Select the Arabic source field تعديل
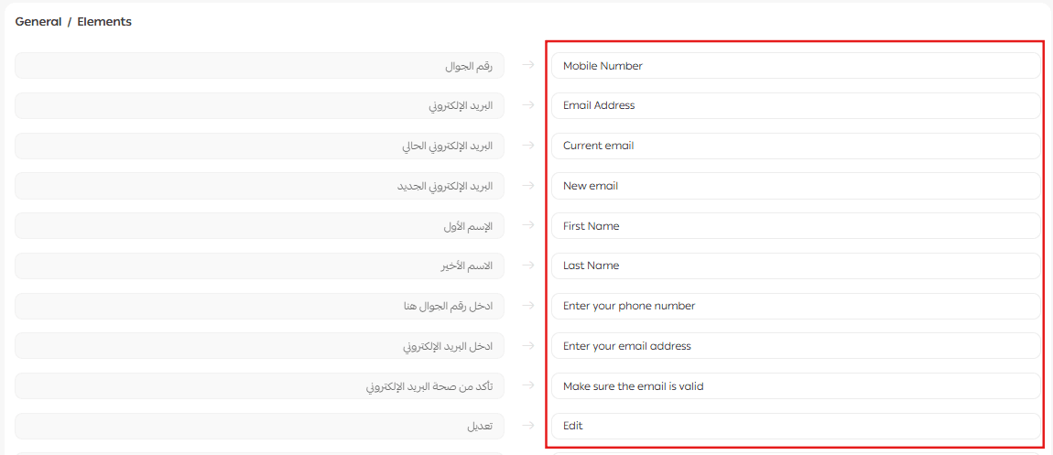 tap(259, 426)
